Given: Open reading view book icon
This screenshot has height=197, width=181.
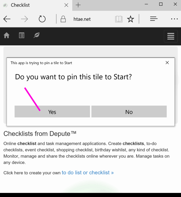Looking at the screenshot, I should coord(119,19).
